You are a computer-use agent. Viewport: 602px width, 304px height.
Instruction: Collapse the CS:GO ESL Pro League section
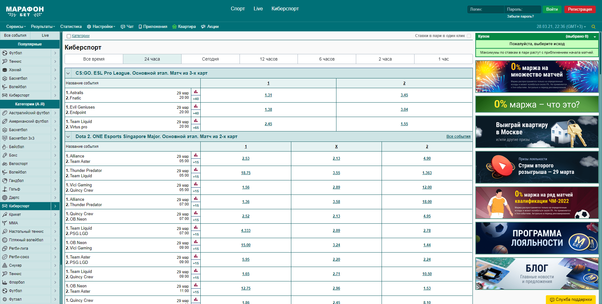68,73
